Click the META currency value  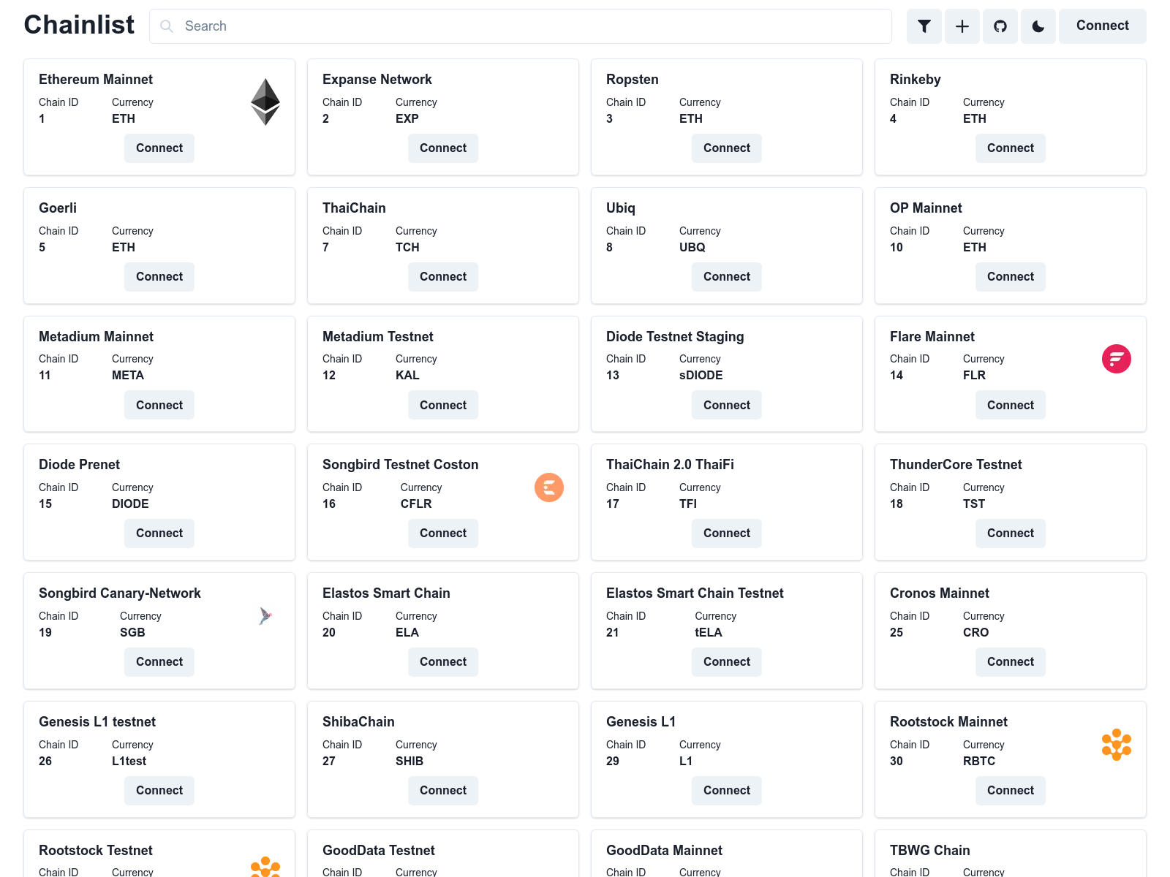(128, 376)
